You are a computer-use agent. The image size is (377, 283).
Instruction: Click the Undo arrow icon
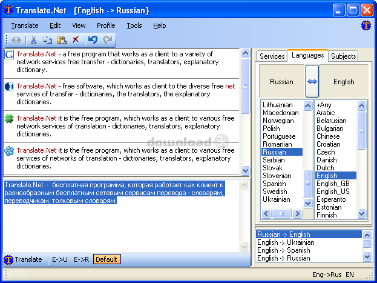pos(93,40)
